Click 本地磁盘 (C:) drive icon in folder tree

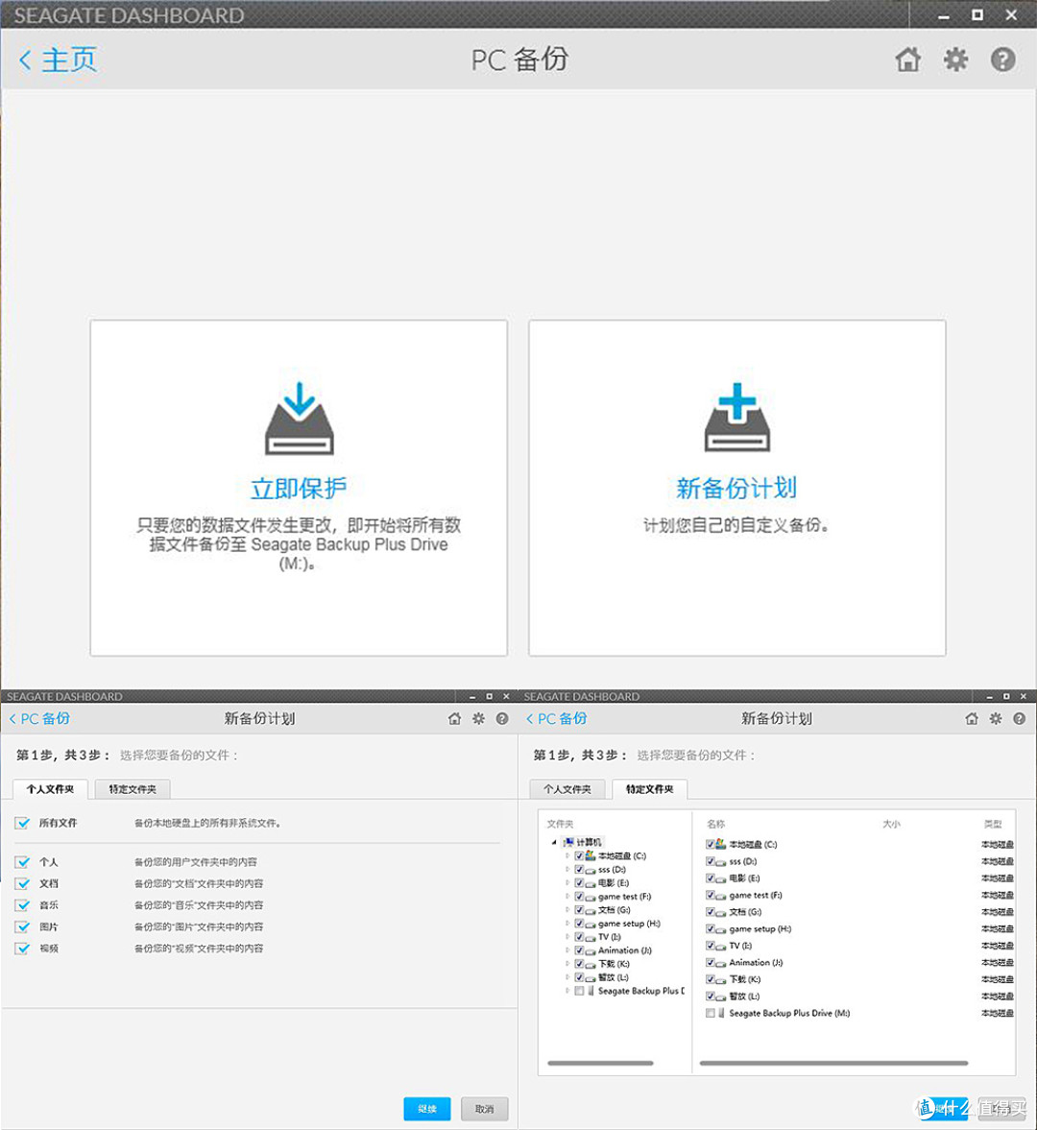(x=591, y=855)
